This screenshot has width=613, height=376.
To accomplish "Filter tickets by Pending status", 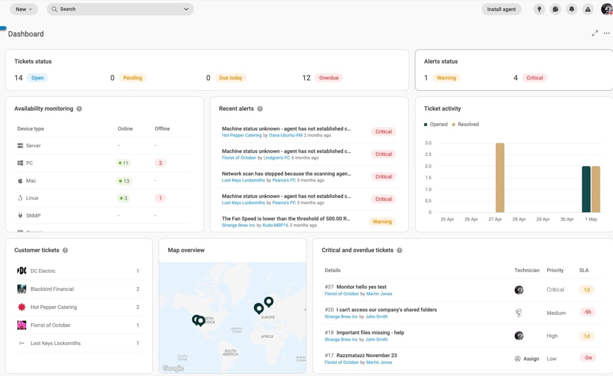I will point(133,78).
